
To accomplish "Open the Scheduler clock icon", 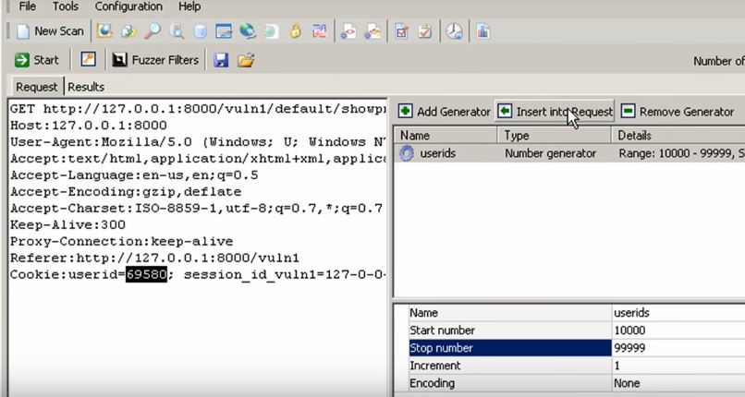I will [454, 31].
